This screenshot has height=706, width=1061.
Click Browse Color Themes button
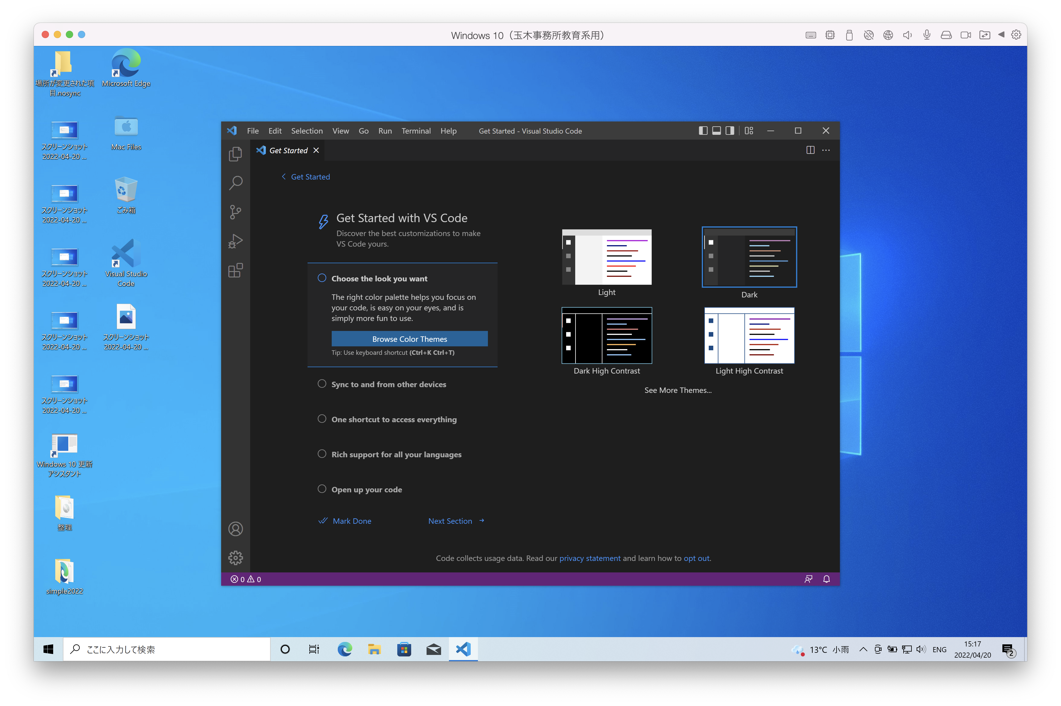point(409,339)
